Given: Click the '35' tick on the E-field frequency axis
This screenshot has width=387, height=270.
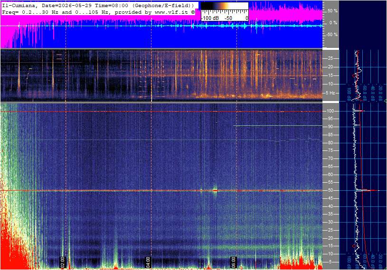Looking at the screenshot, I should pyautogui.click(x=330, y=214).
